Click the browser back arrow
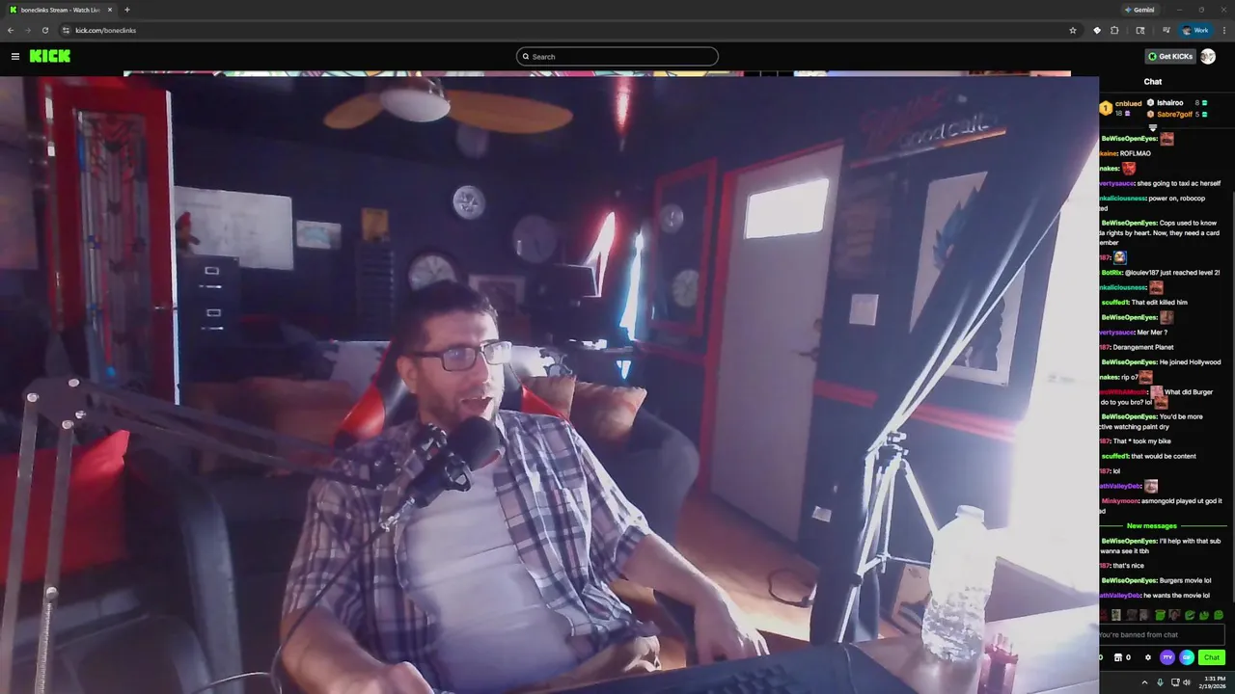The width and height of the screenshot is (1235, 694). click(x=11, y=30)
